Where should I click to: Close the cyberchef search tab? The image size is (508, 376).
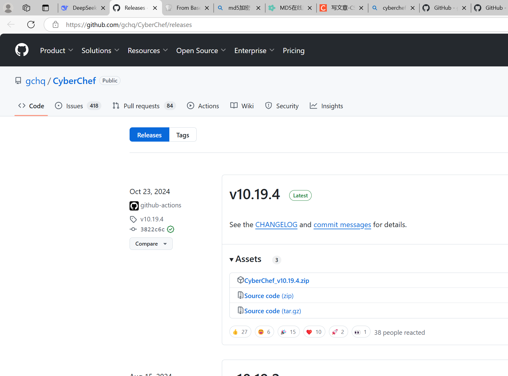[x=413, y=8]
